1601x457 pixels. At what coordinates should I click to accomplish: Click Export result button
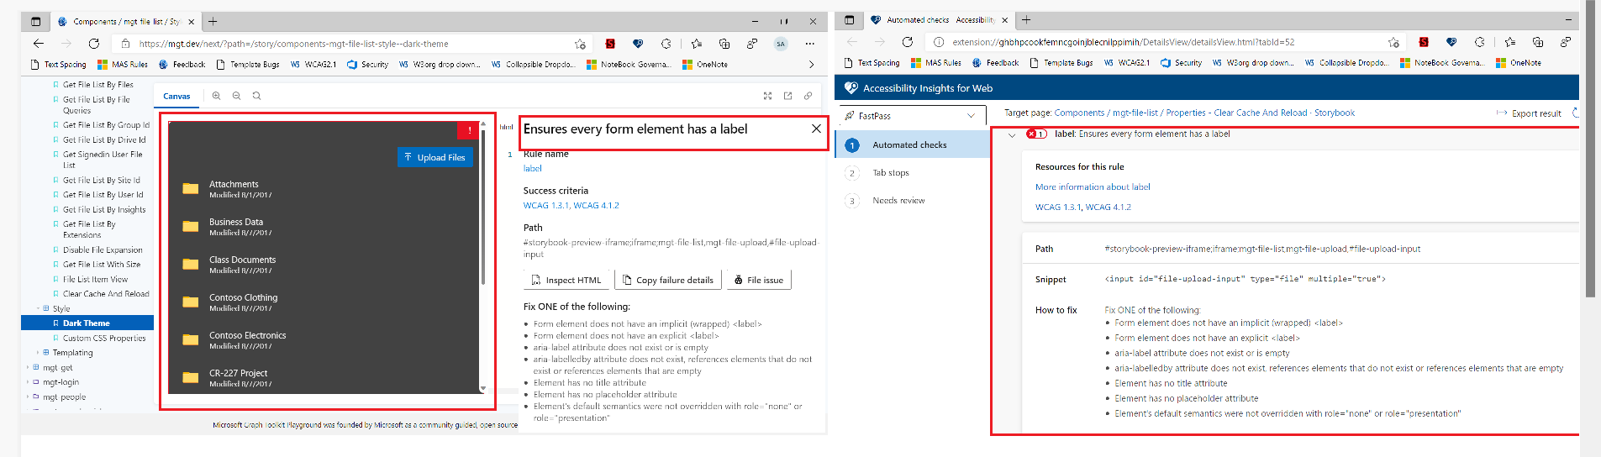click(1530, 113)
